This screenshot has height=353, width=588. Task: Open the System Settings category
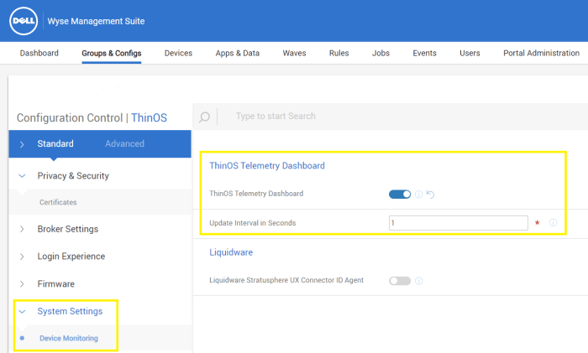point(70,311)
